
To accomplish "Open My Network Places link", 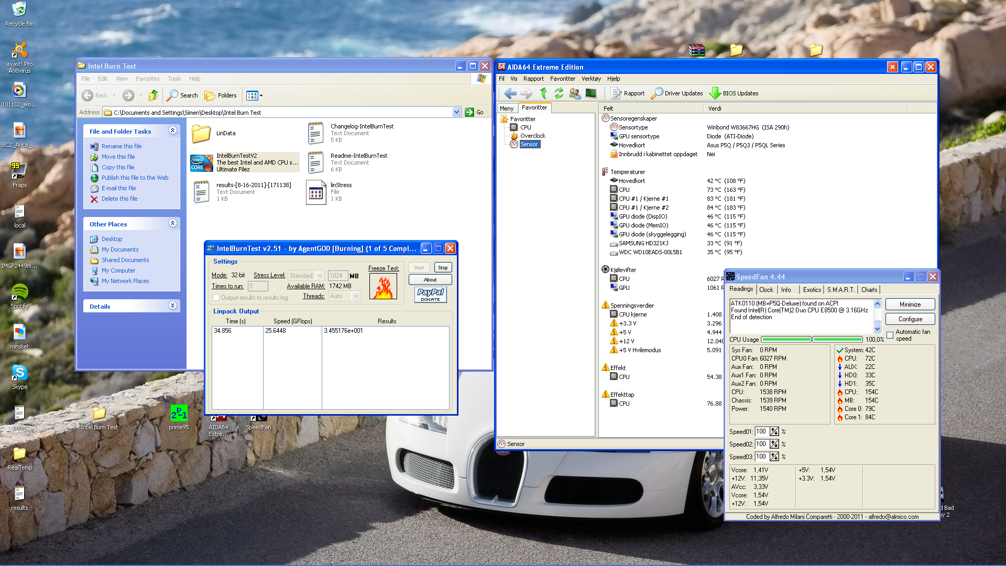I will 125,281.
